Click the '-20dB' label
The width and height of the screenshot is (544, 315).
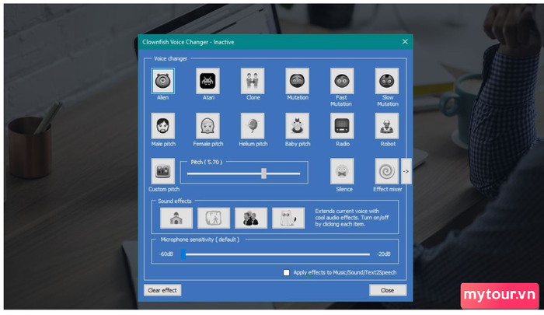point(384,254)
